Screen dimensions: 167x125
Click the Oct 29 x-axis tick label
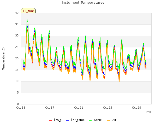(136, 108)
